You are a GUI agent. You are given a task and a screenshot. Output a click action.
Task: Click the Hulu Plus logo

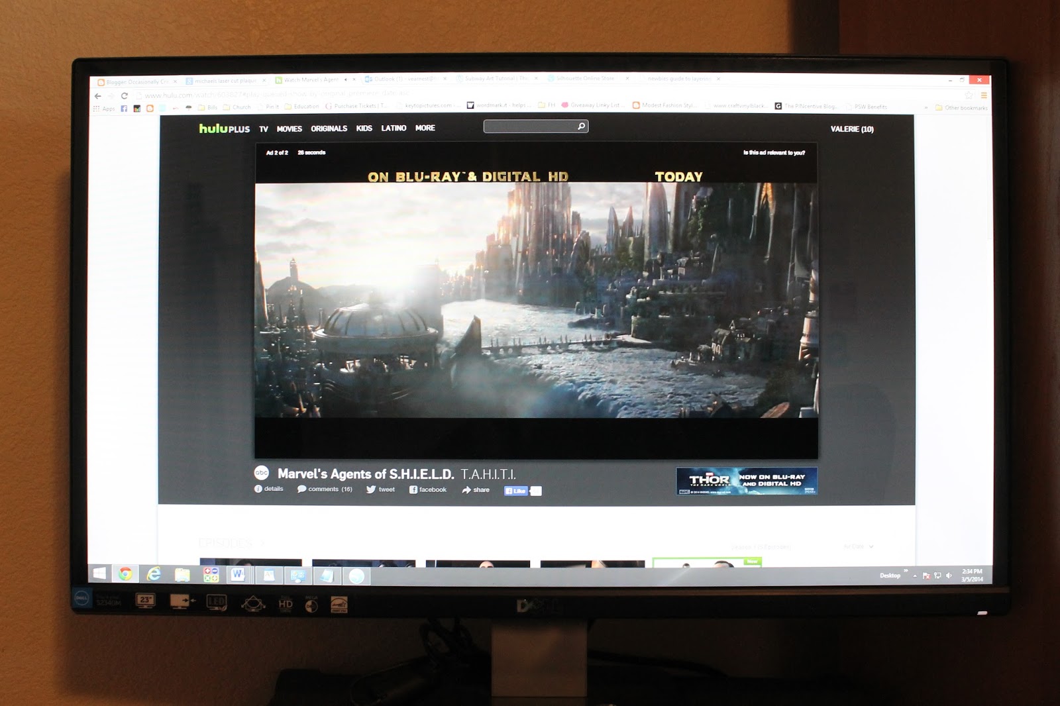point(225,128)
